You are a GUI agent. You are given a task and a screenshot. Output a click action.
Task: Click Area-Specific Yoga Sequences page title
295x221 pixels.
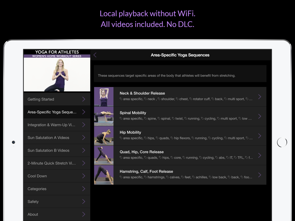coord(180,55)
